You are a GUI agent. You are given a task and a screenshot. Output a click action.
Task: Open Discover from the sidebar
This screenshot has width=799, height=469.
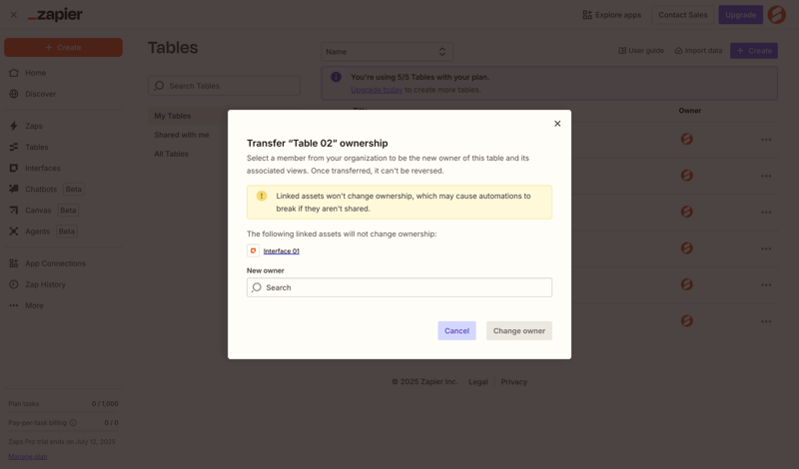pyautogui.click(x=33, y=94)
